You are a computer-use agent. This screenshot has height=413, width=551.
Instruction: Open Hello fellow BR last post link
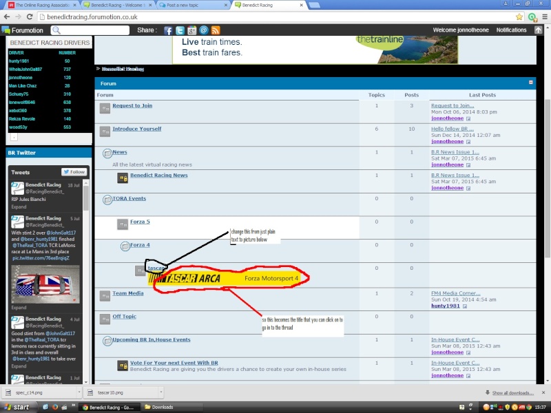click(453, 129)
